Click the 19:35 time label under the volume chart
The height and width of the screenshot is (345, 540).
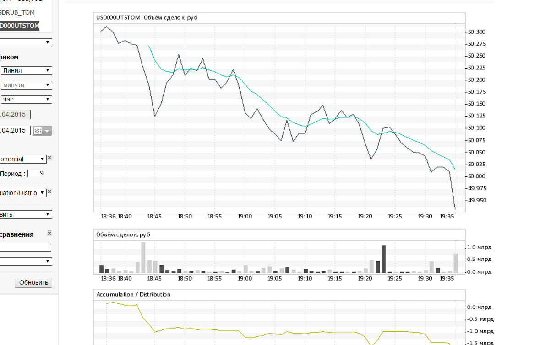[447, 278]
